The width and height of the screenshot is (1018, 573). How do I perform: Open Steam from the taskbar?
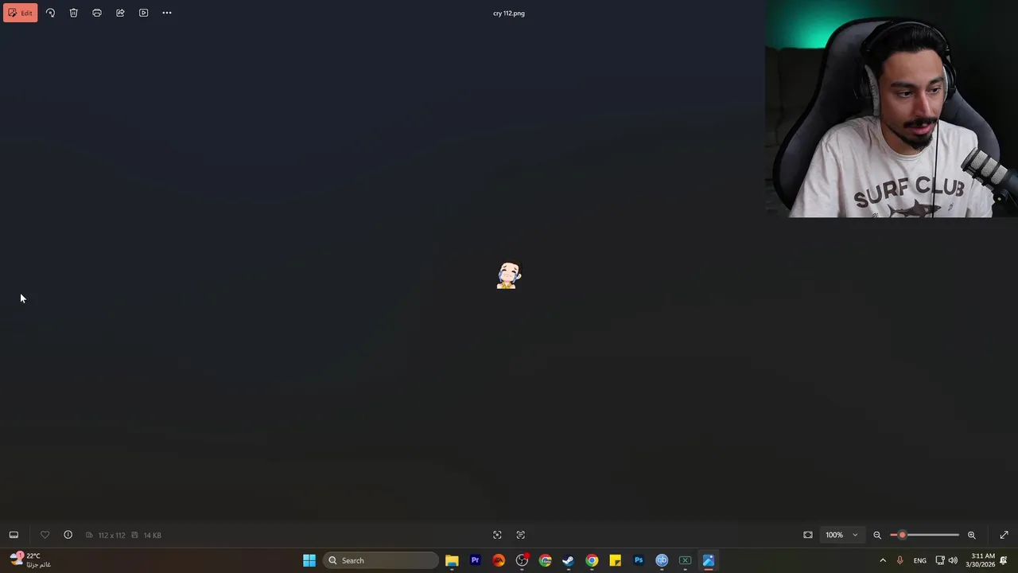[x=568, y=560]
